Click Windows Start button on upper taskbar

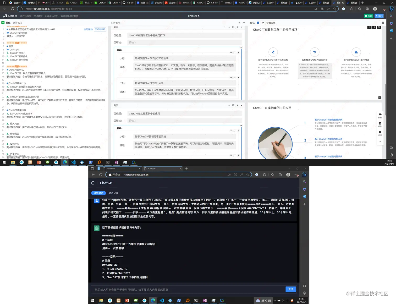pos(4,162)
